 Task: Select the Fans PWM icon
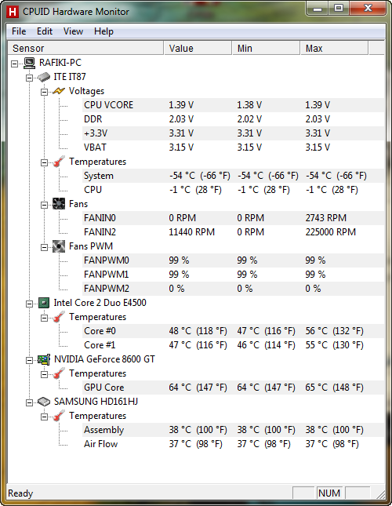click(59, 246)
